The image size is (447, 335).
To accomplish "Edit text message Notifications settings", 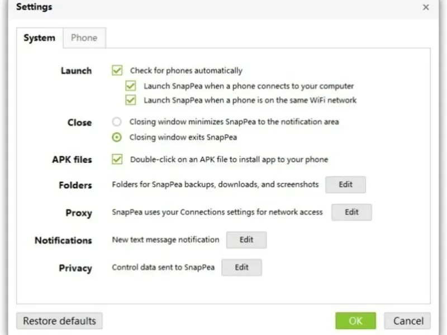I will tap(246, 240).
